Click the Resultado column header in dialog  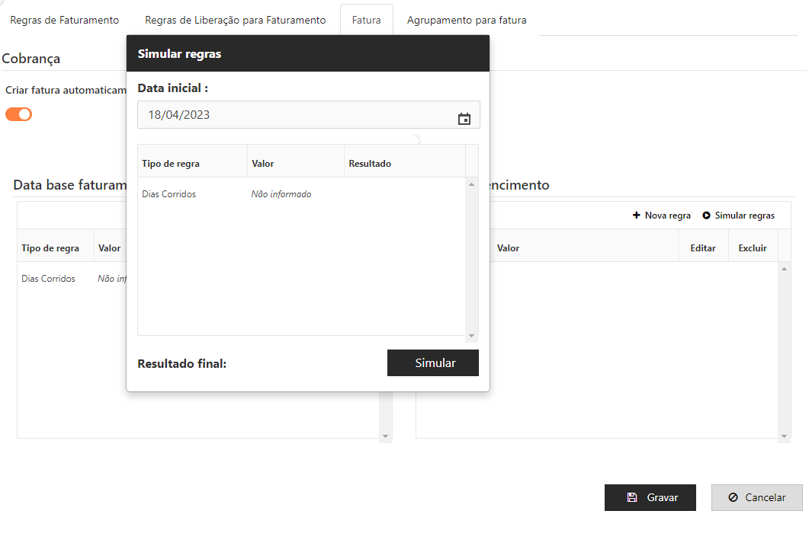click(x=370, y=164)
